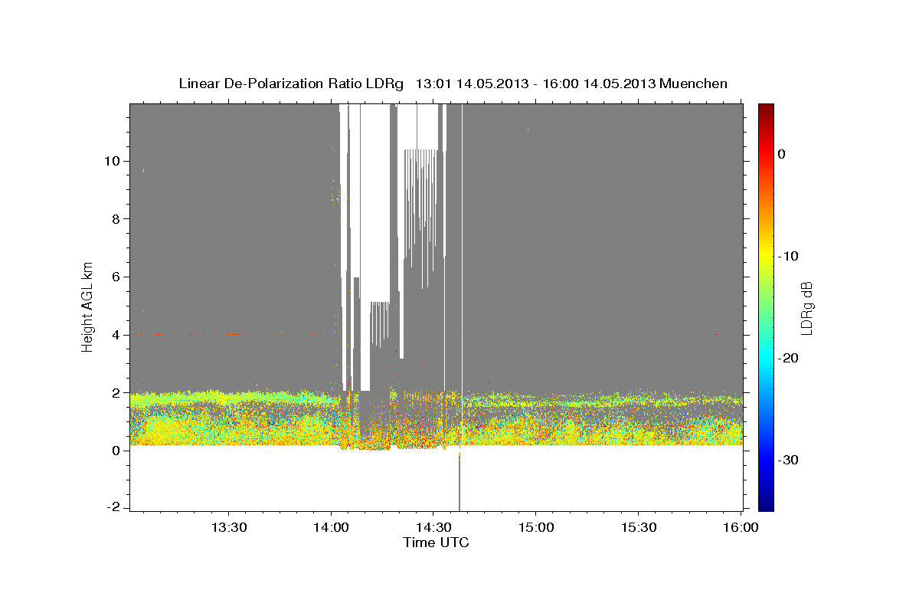Click the 16:00 time tick label
Image resolution: width=919 pixels, height=613 pixels.
[741, 527]
